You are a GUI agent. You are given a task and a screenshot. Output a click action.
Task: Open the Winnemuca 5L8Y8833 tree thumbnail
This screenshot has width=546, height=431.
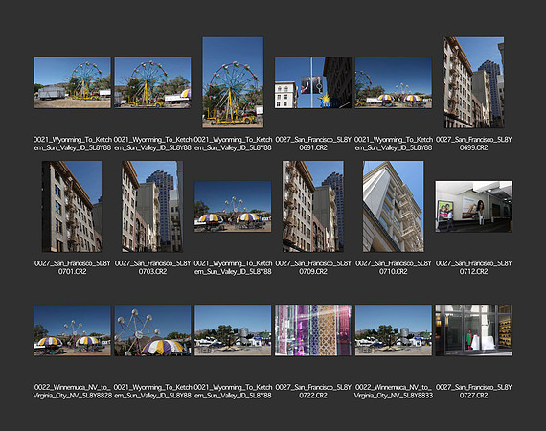[394, 330]
